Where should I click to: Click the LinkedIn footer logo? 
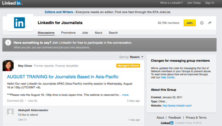pyautogui.click(x=167, y=123)
